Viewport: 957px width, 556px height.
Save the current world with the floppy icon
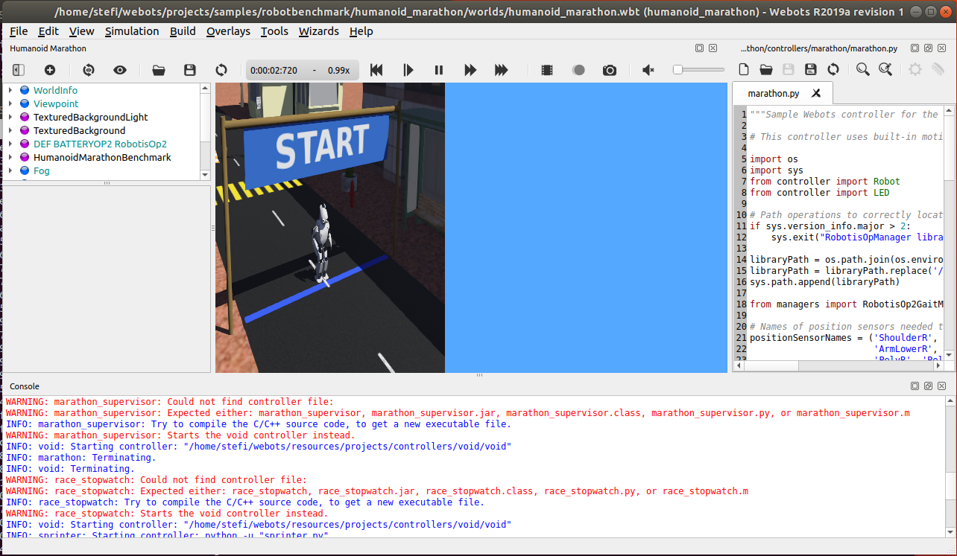[x=189, y=69]
